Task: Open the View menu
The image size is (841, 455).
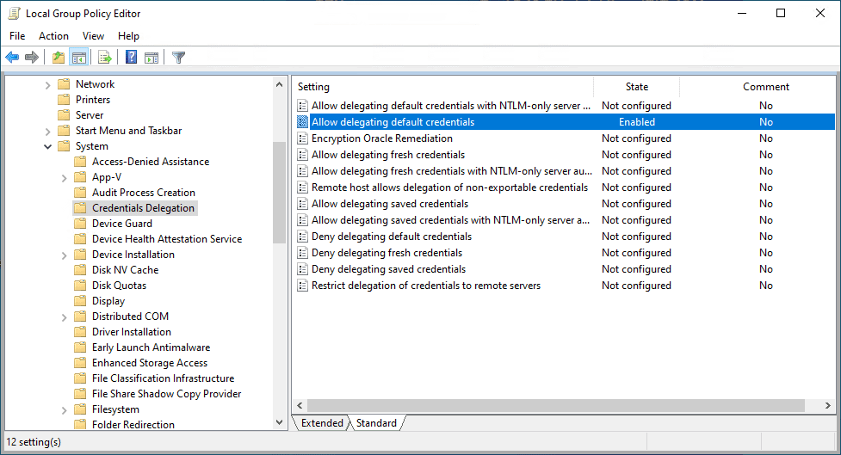Action: [93, 36]
